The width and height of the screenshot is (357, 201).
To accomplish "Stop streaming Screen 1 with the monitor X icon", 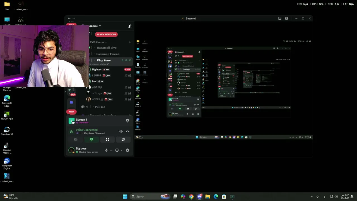I will click(127, 121).
